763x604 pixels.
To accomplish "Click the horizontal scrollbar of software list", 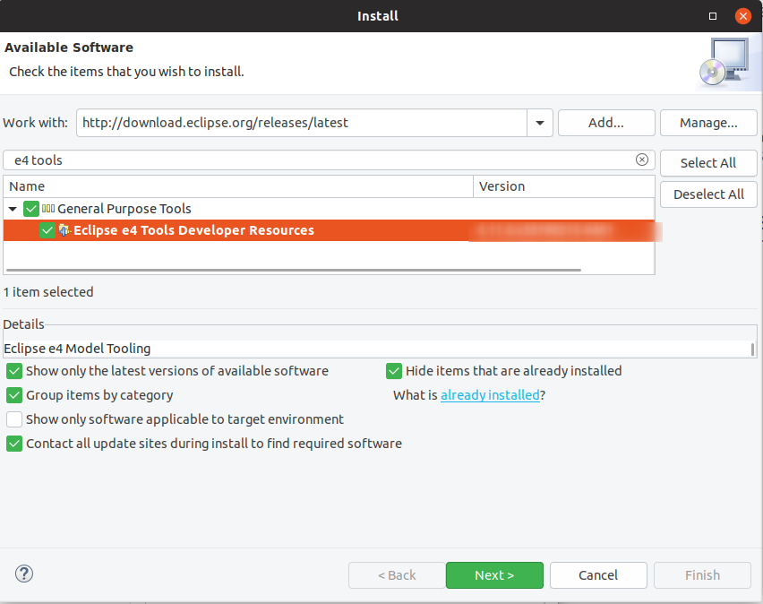I will pyautogui.click(x=294, y=270).
